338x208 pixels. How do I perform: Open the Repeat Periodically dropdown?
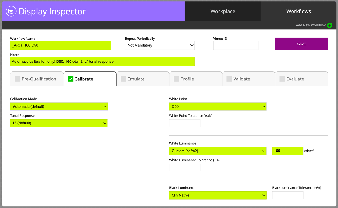160,45
